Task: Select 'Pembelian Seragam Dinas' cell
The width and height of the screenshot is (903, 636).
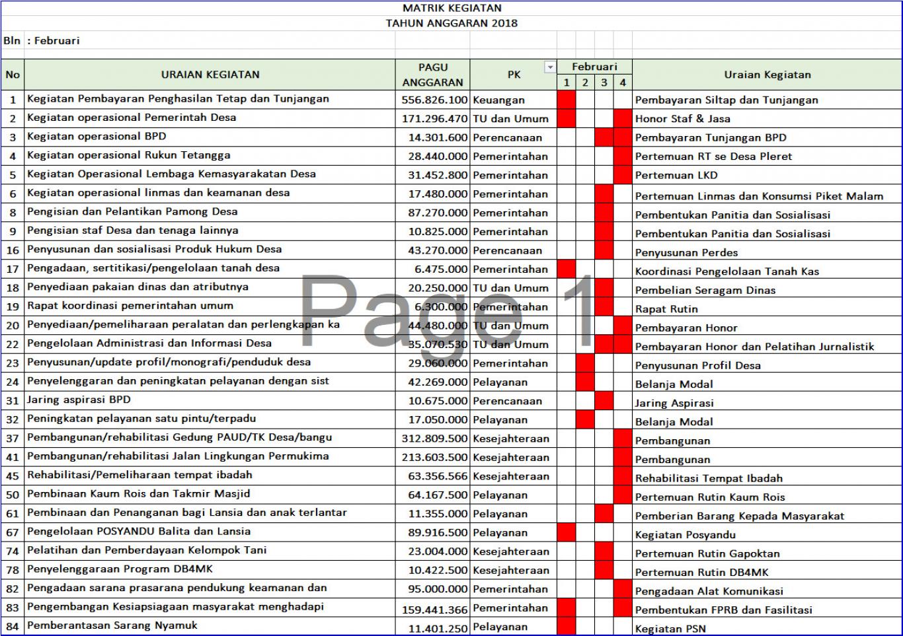Action: pos(767,290)
